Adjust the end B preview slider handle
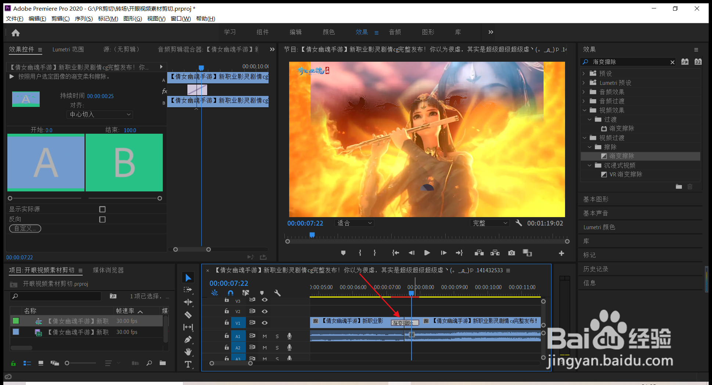 click(x=160, y=198)
